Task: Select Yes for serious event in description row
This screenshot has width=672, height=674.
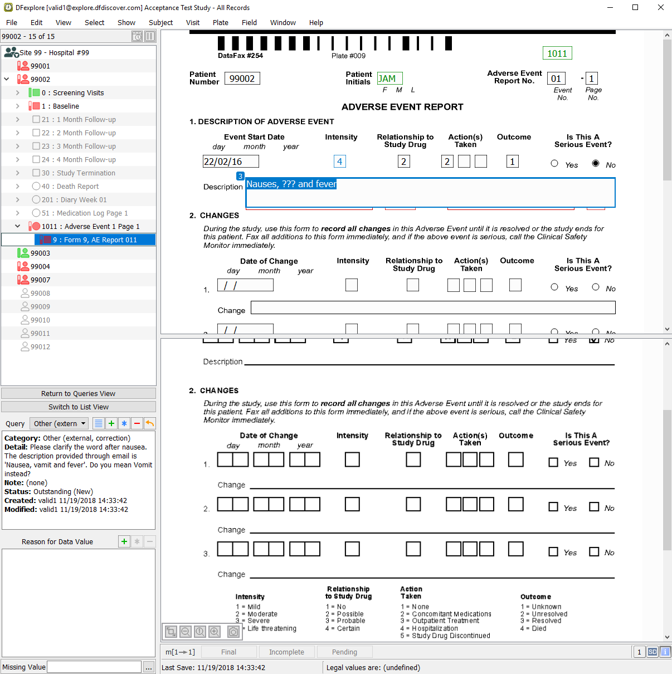Action: pos(554,163)
